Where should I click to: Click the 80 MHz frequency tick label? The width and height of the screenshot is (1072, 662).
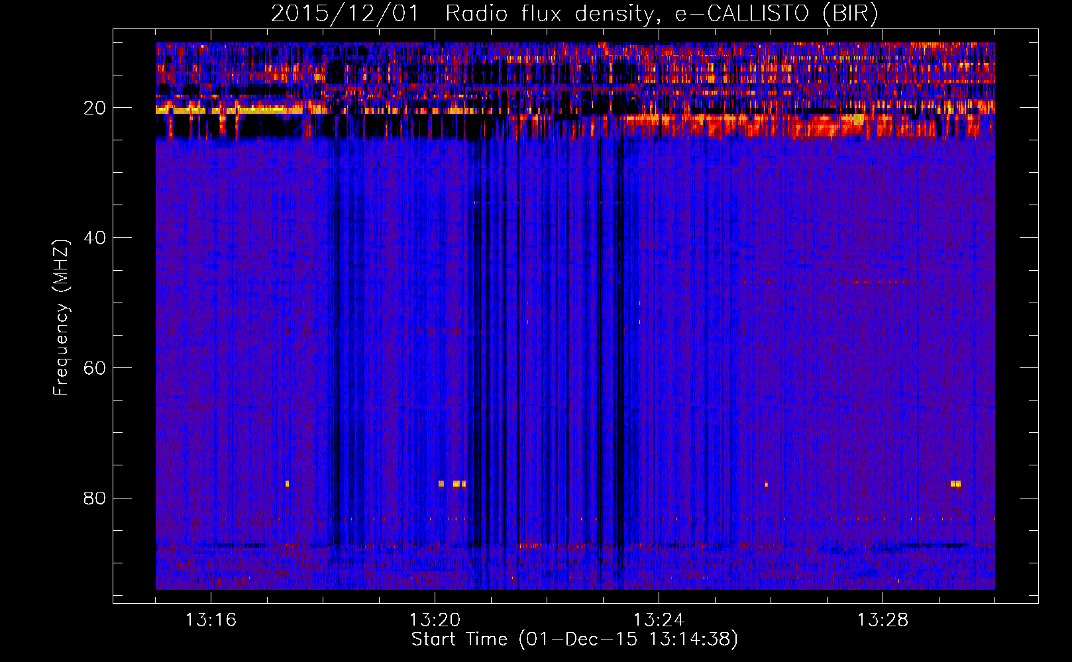click(95, 498)
